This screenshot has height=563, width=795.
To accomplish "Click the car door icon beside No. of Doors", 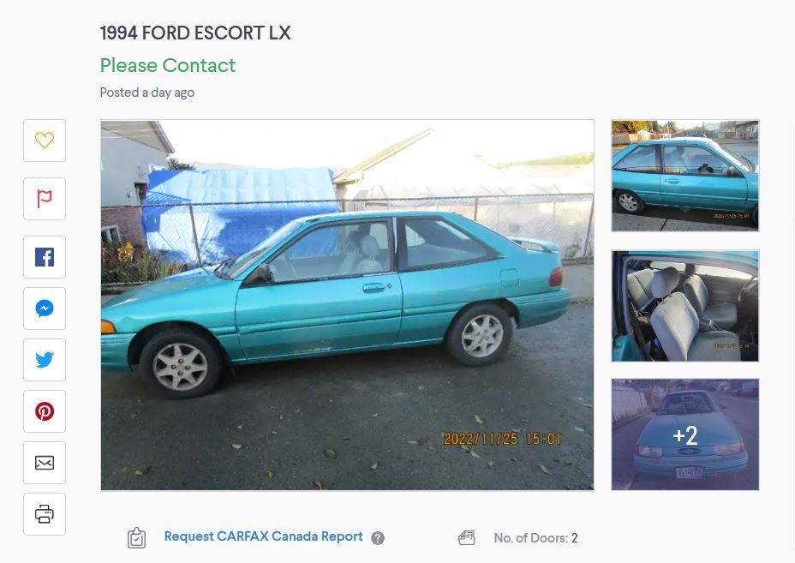I will 466,538.
